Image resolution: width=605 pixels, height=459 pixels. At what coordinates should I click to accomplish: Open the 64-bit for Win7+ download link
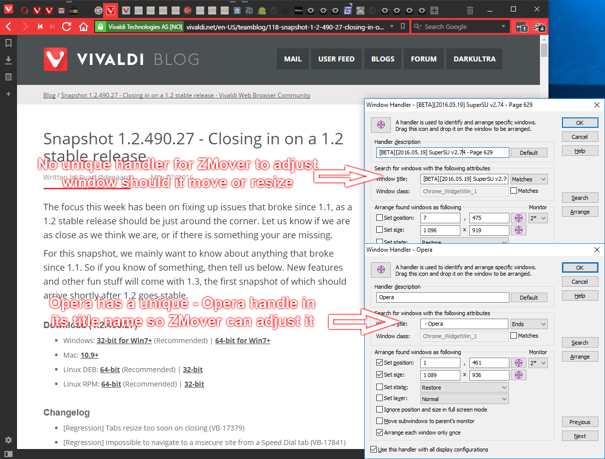[243, 341]
